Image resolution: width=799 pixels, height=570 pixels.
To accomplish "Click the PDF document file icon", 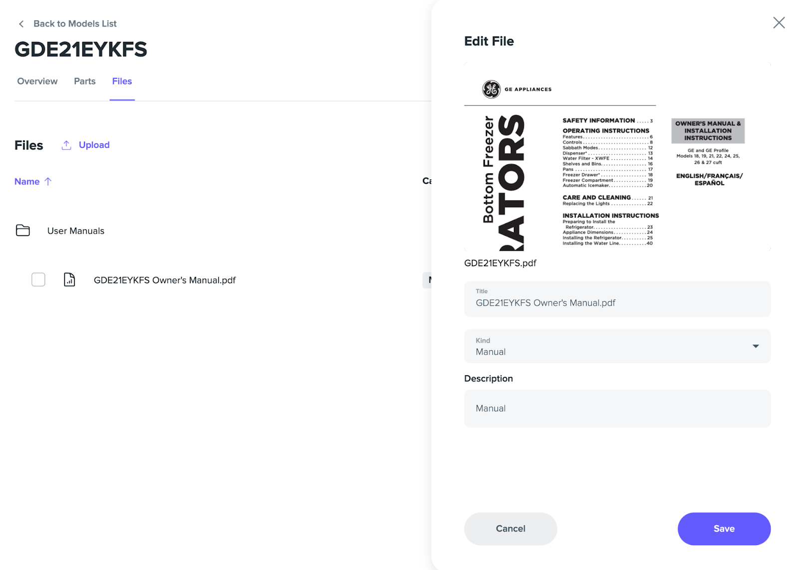I will pos(69,280).
